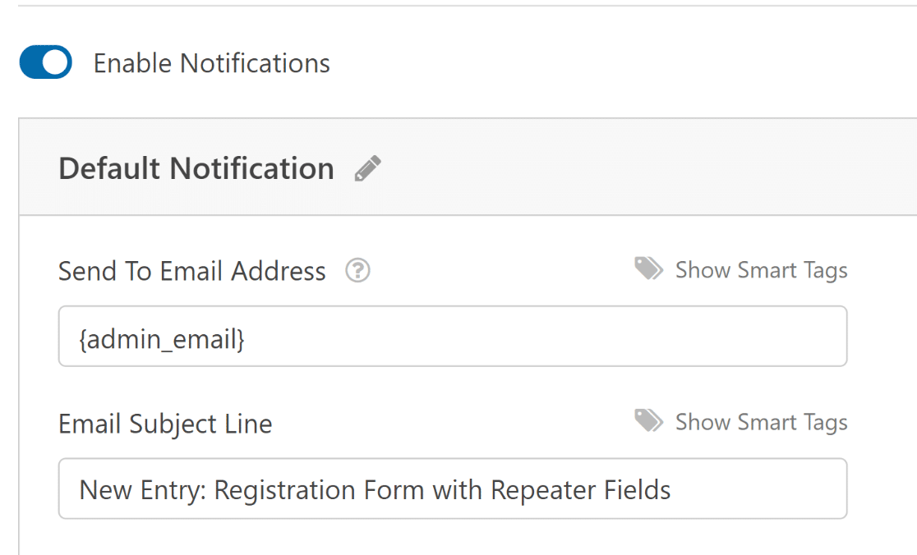The image size is (917, 555).
Task: Click into the Send To Email Address field
Action: [452, 337]
